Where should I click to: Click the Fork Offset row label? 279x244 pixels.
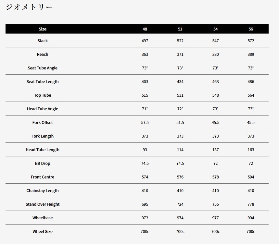[43, 123]
